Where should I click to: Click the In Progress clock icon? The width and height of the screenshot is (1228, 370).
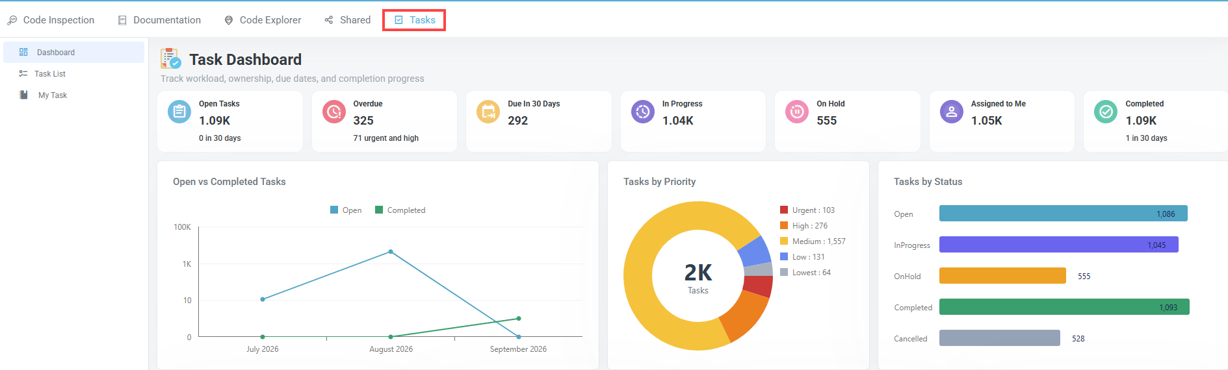(643, 112)
